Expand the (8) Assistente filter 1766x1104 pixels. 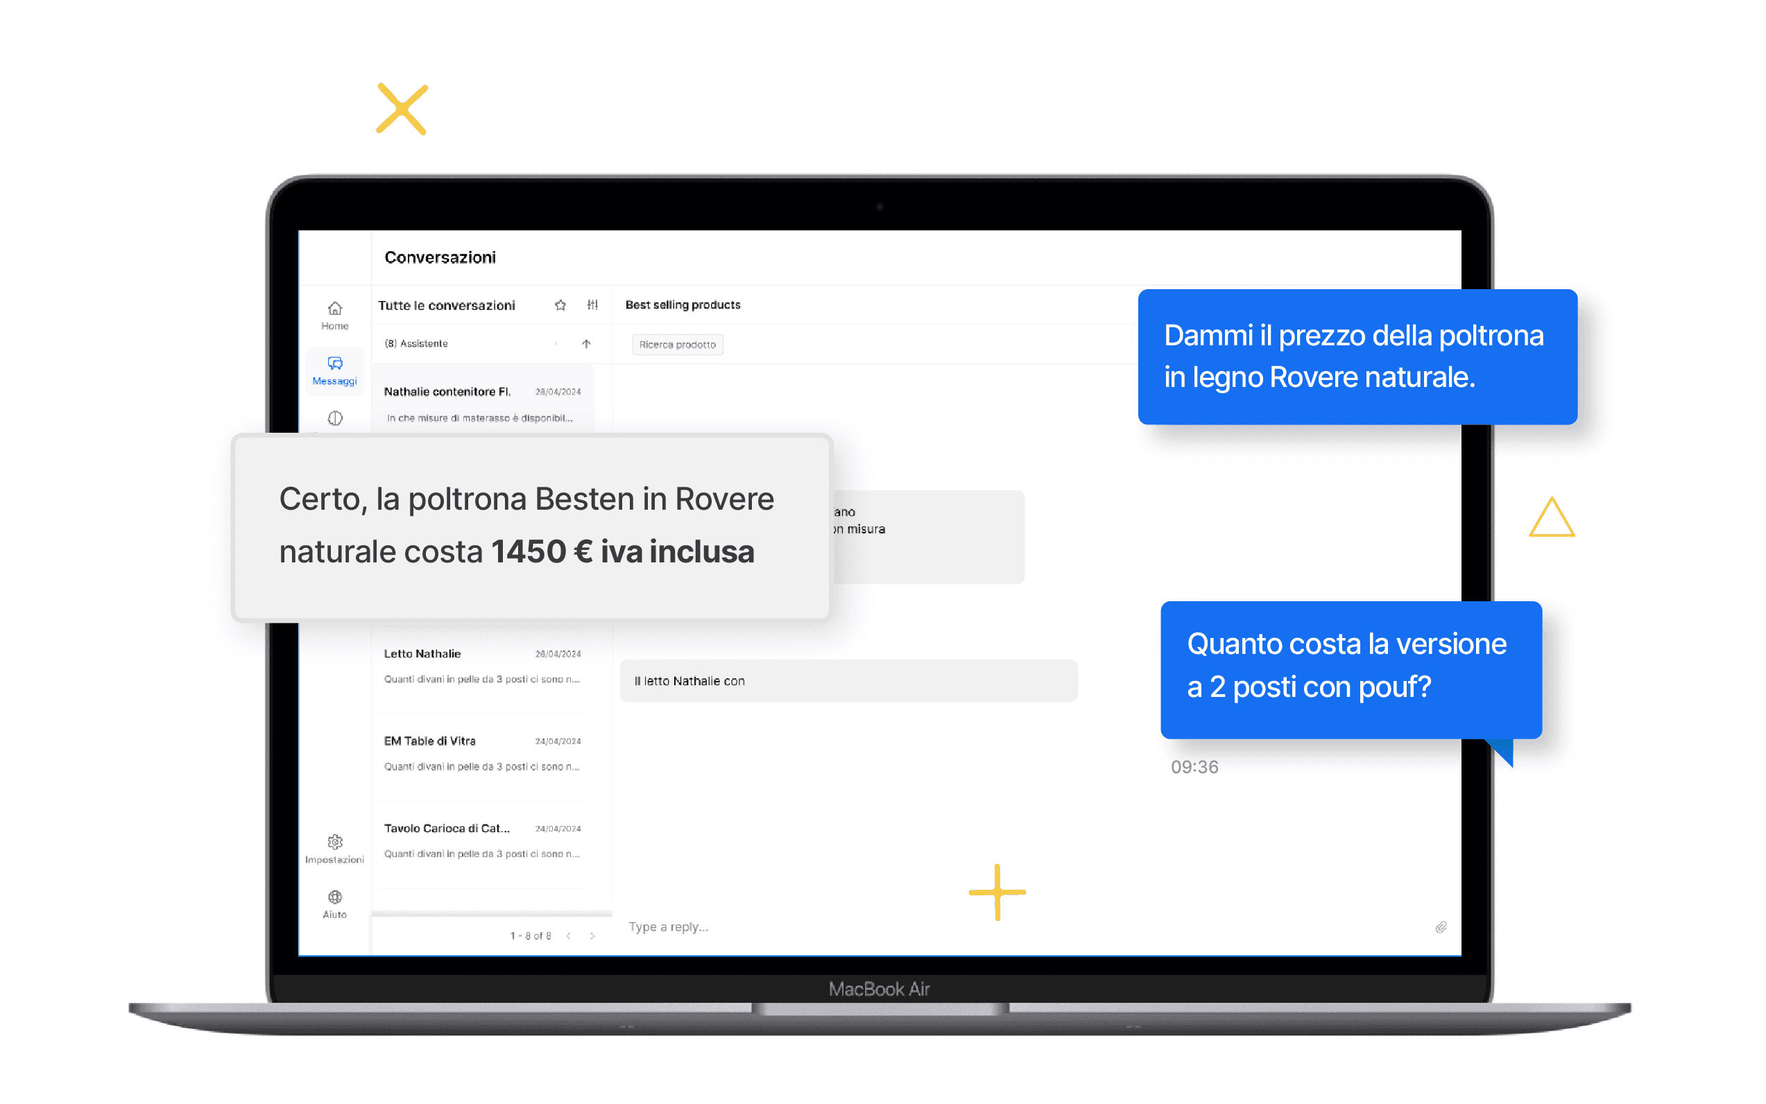(x=416, y=344)
